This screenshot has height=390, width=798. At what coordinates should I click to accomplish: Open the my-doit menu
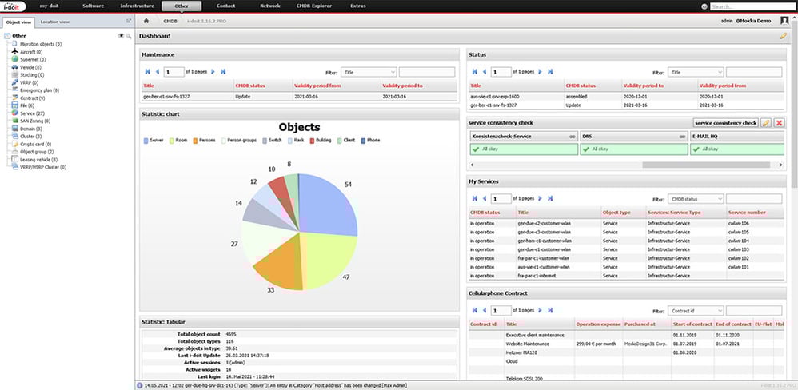point(50,6)
